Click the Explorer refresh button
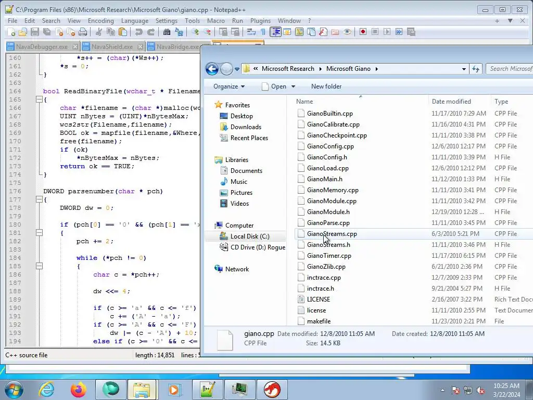This screenshot has width=533, height=400. (476, 69)
